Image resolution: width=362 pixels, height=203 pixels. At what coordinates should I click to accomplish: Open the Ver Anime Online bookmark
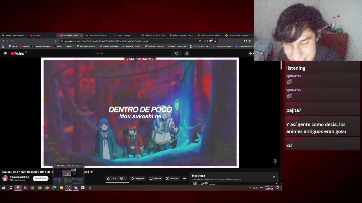pos(132,46)
